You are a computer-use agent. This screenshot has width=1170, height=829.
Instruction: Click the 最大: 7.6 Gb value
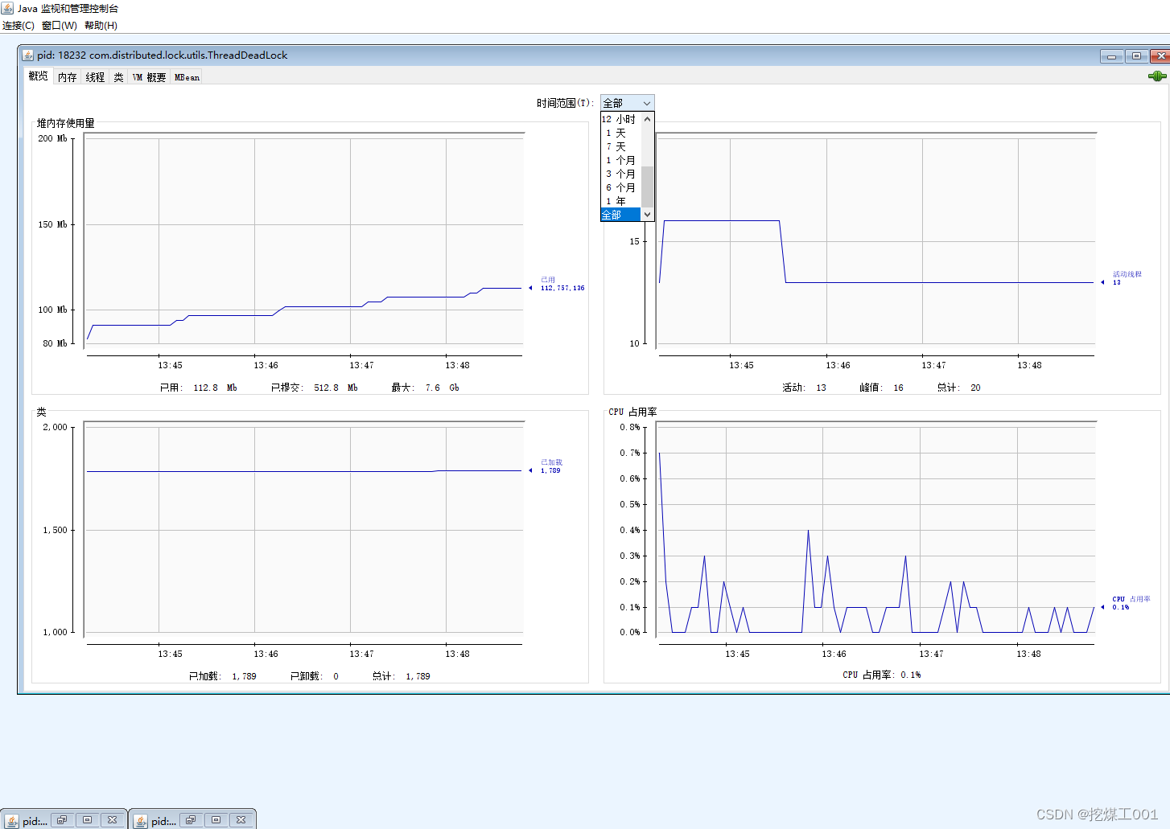[x=425, y=388]
